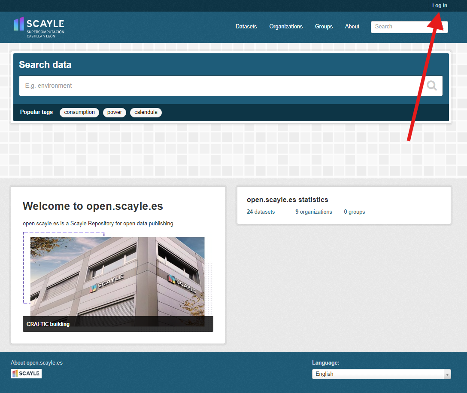Open the SCAYLE footer logo
This screenshot has width=467, height=393.
[x=26, y=374]
